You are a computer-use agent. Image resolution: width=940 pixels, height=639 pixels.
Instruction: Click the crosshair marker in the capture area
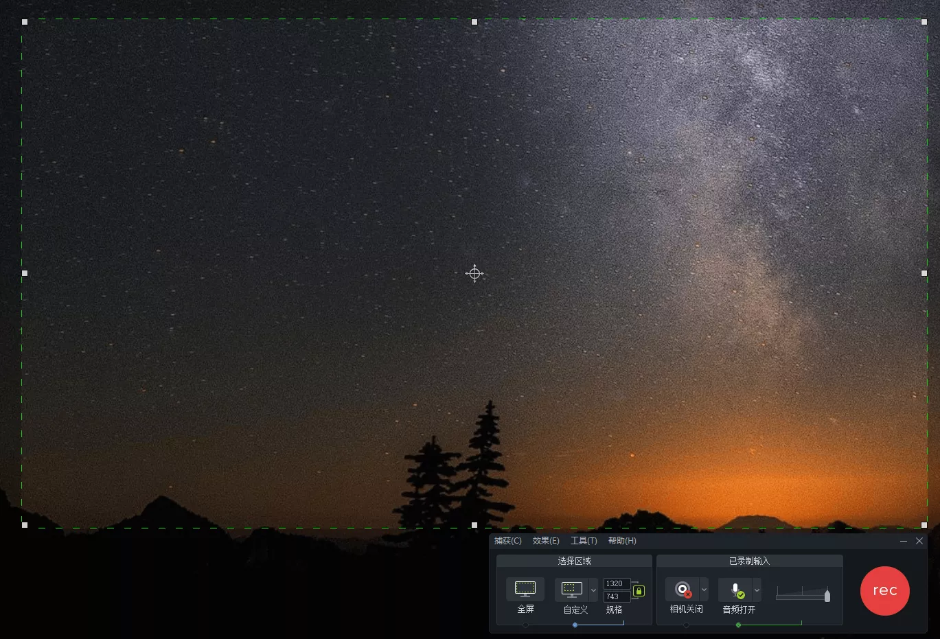coord(474,273)
